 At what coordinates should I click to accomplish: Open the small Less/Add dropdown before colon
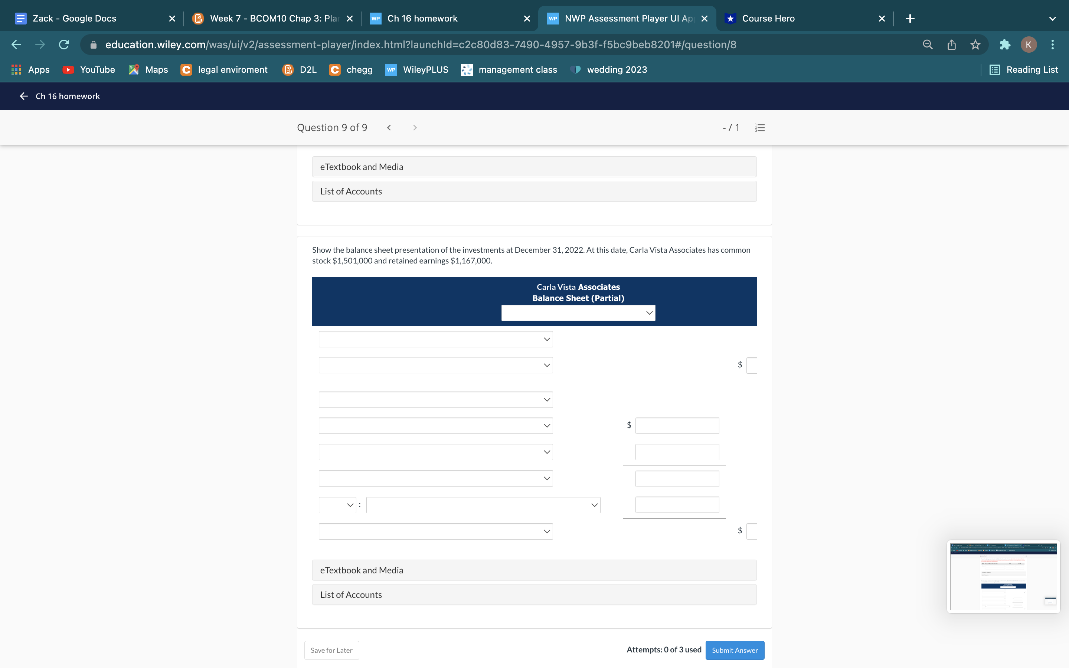[337, 505]
